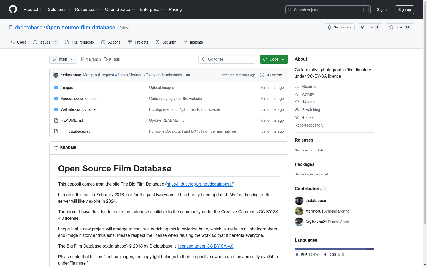Click the repository icon beside dxdatabase
Viewport: 427px width, 267px height.
(x=11, y=28)
